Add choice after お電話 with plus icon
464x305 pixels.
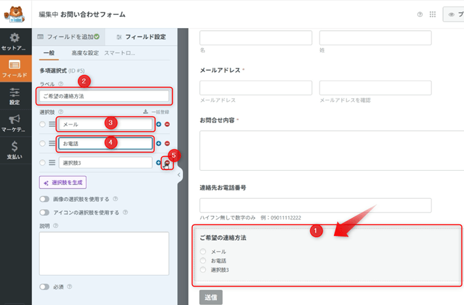[159, 143]
